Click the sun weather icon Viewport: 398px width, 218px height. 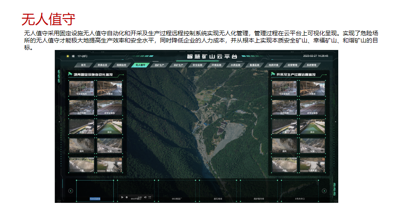[67, 56]
